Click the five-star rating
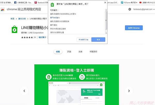Image resolution: width=155 pixels, height=105 pixels. click(x=27, y=37)
